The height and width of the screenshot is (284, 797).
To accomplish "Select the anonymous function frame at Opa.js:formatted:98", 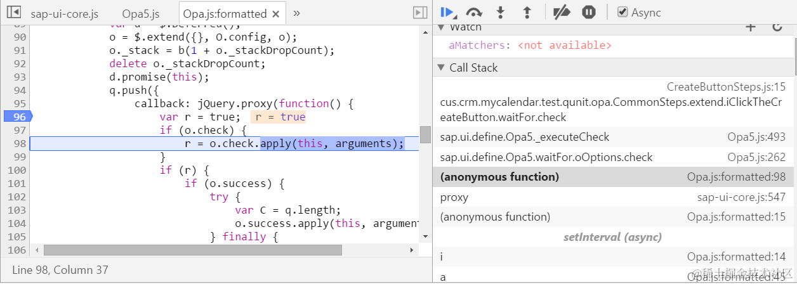I will point(612,177).
